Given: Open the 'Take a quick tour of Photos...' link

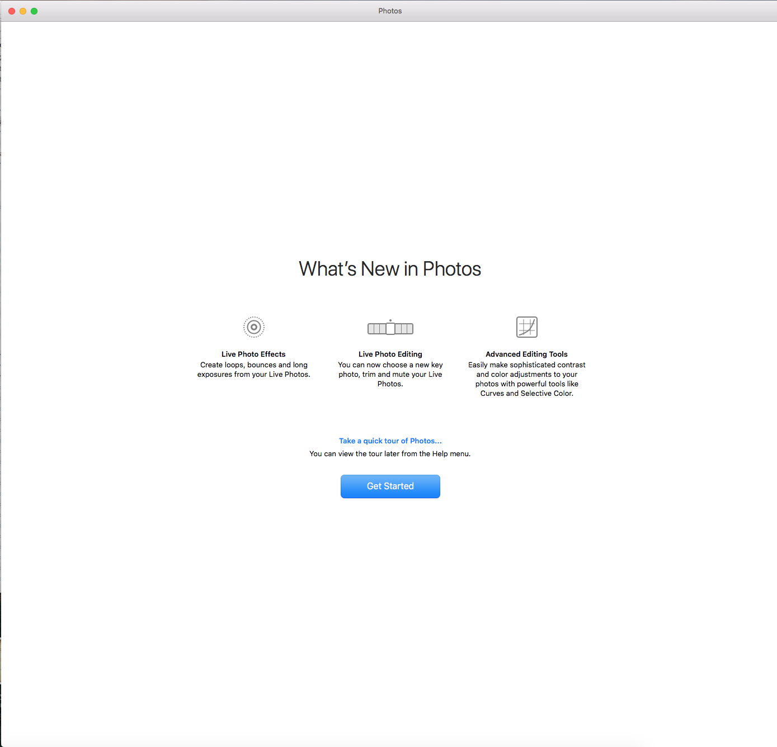Looking at the screenshot, I should click(390, 441).
